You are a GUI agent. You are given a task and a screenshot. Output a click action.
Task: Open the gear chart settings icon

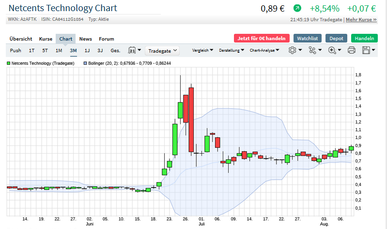tap(292, 50)
